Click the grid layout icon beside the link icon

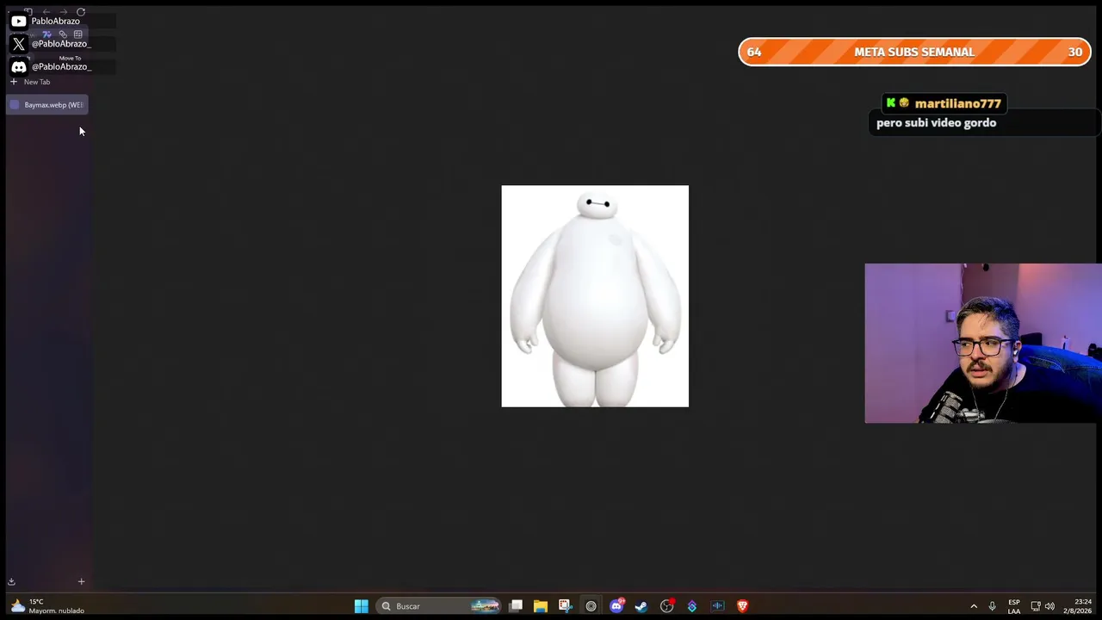[x=77, y=34]
